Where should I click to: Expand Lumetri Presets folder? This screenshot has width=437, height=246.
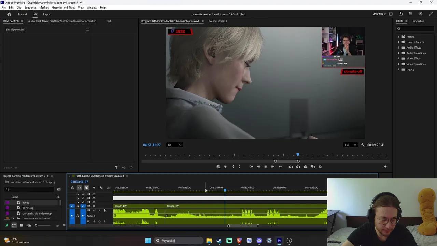click(398, 42)
